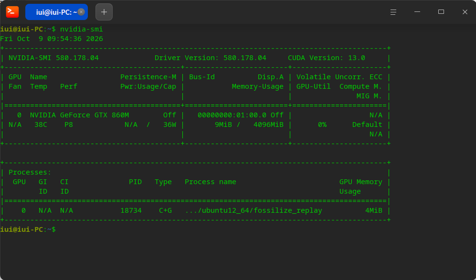476x280 pixels.
Task: Click the Volatile Uncorr. ECC header
Action: pos(339,77)
